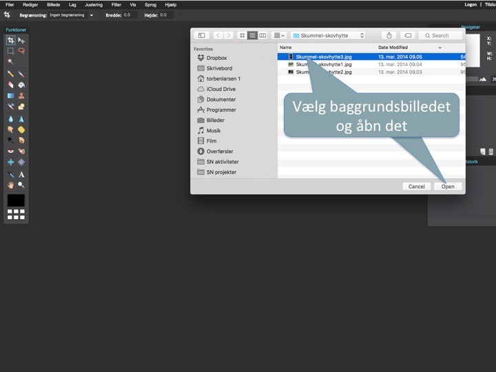This screenshot has height=372, width=496.
Task: Pick the Lasso tool
Action: 21,51
